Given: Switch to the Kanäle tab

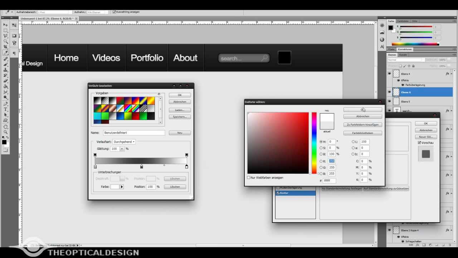Looking at the screenshot, I should (x=403, y=55).
